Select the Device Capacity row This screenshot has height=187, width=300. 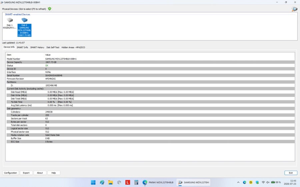[150, 62]
